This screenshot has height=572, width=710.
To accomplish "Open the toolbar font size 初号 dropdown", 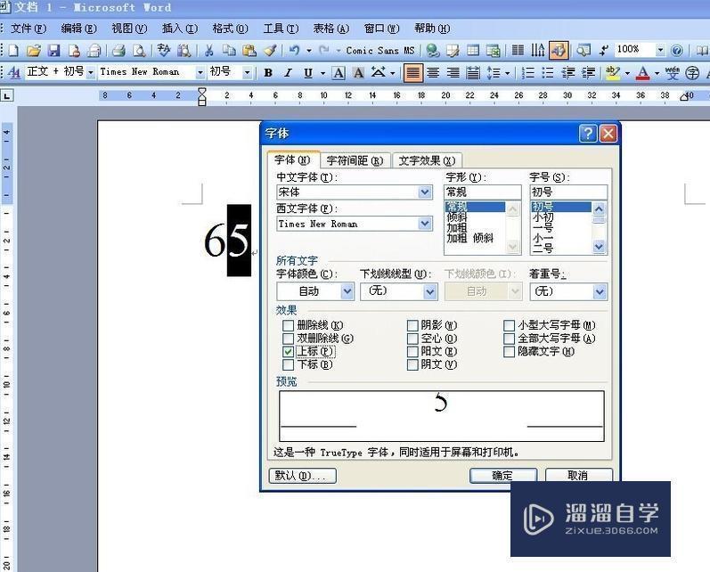I will pos(247,72).
